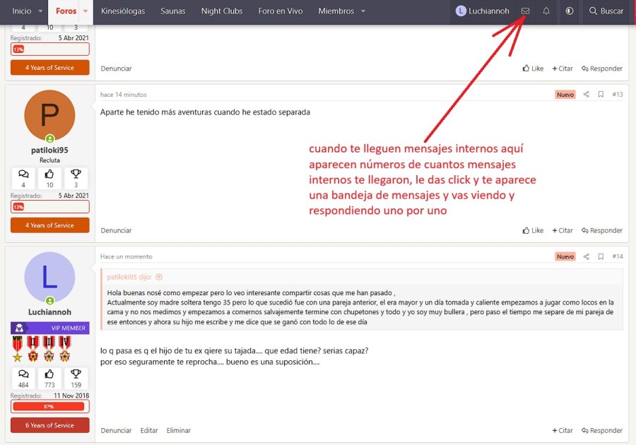The image size is (636, 445).
Task: Bookmark post #14
Action: pyautogui.click(x=601, y=256)
